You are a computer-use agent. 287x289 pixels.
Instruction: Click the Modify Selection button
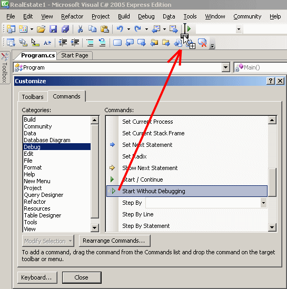48,241
